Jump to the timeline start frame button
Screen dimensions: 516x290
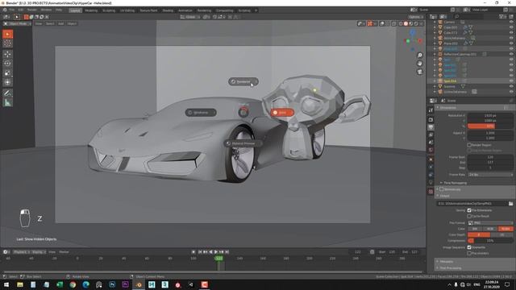(200, 252)
